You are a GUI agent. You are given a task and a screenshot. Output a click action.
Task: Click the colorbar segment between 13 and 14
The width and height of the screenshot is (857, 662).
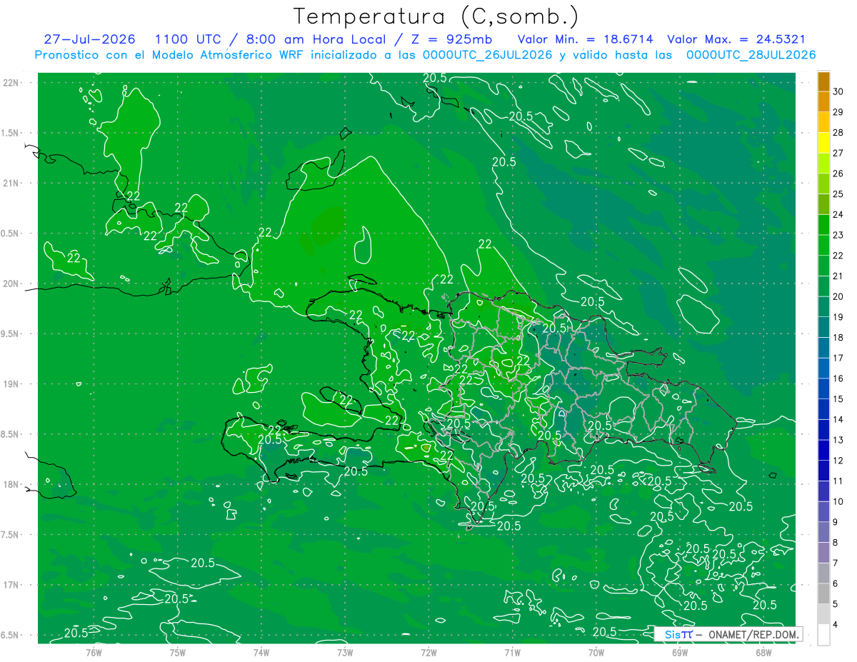tap(823, 430)
